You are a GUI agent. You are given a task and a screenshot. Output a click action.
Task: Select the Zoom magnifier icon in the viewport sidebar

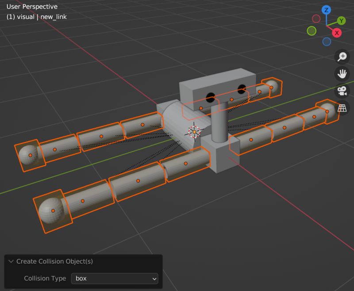(342, 57)
